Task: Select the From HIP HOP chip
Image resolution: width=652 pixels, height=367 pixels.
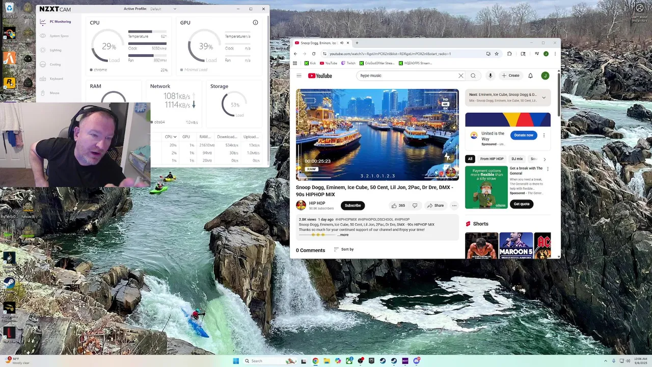Action: (x=492, y=159)
